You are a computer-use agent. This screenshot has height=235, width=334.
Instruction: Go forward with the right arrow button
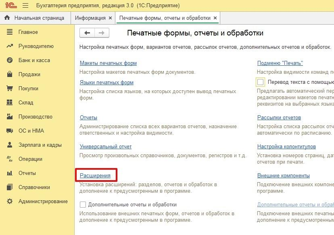click(102, 33)
